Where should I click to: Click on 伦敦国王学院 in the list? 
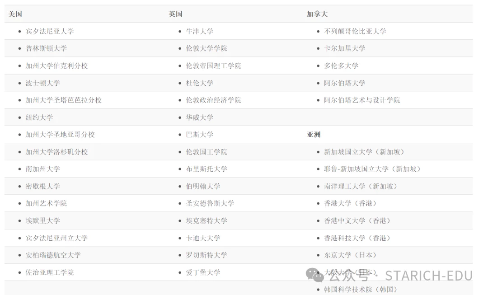click(206, 152)
